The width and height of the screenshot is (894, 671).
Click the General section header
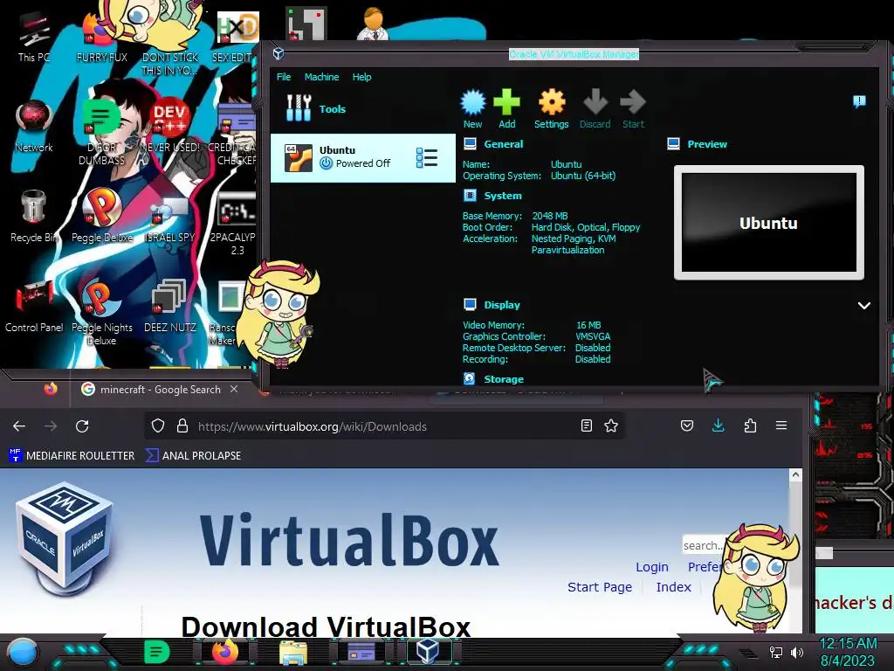(503, 144)
